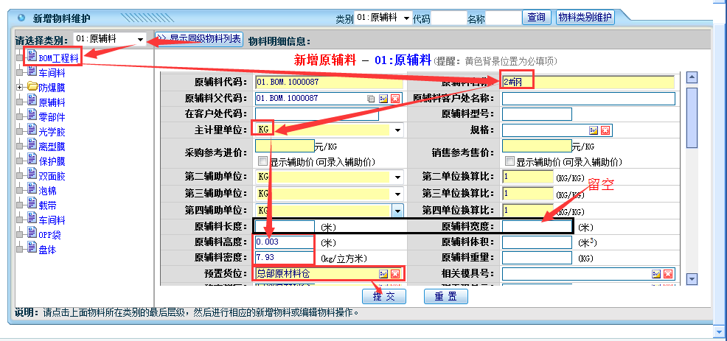Viewport: 727px width, 341px height.
Task: Click the 原辅料 document icon in tree
Action: click(x=32, y=100)
